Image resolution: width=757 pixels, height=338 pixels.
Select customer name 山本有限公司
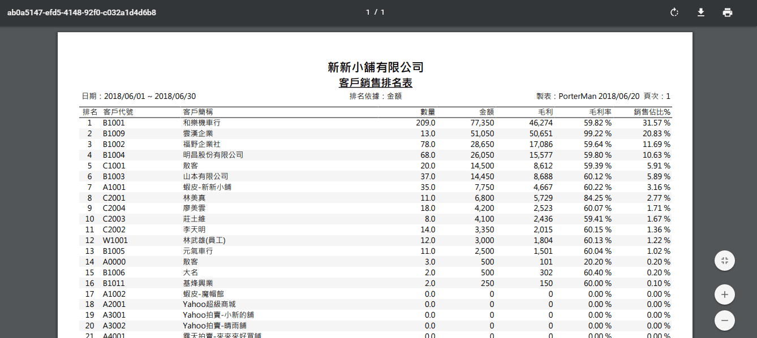(205, 176)
